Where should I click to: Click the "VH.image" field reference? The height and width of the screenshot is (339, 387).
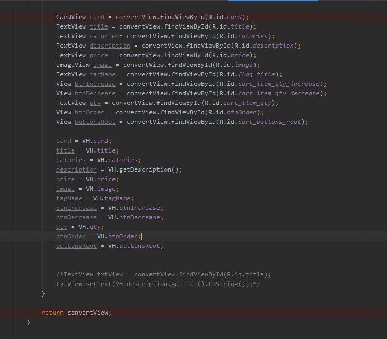click(x=101, y=189)
